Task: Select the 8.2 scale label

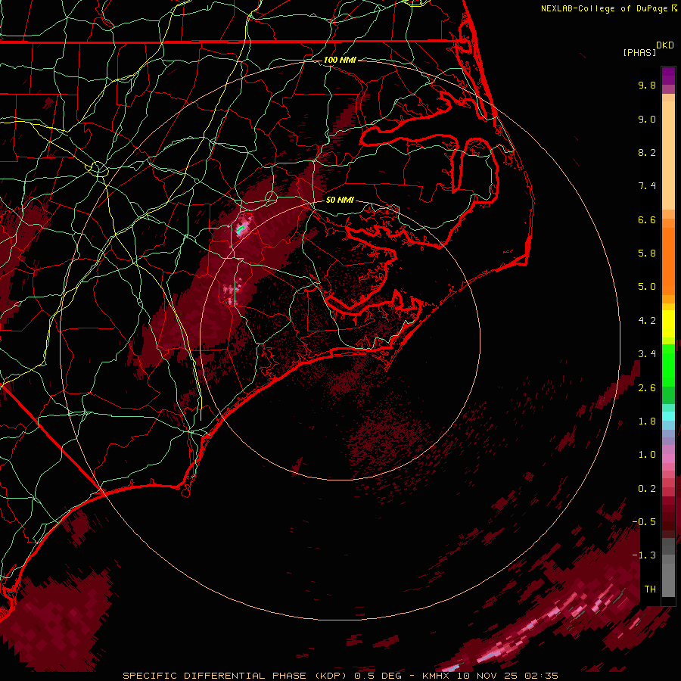Action: [x=647, y=152]
